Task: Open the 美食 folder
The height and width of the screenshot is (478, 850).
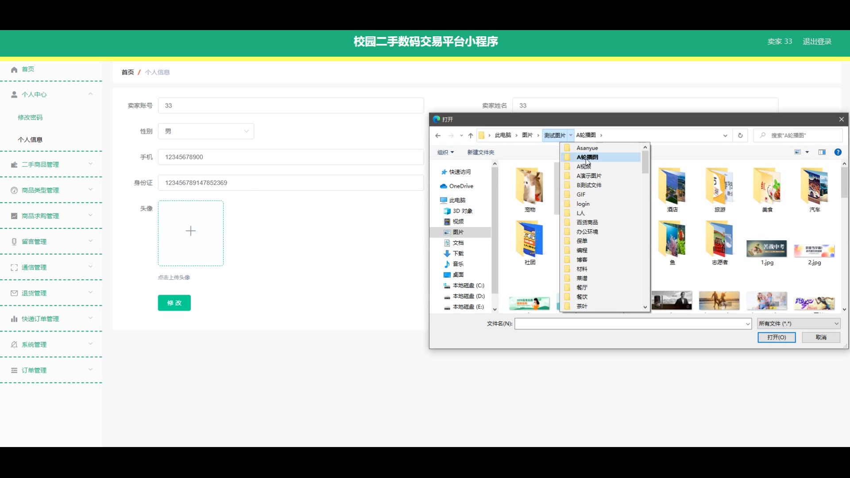Action: [767, 190]
